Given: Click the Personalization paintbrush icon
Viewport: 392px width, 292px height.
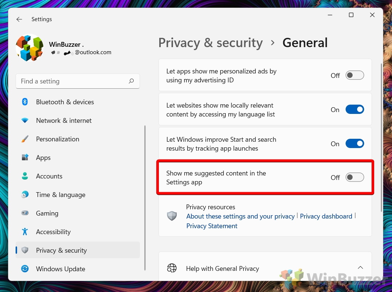Looking at the screenshot, I should pos(25,139).
